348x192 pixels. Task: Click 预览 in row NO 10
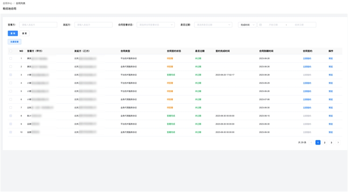tap(331, 132)
